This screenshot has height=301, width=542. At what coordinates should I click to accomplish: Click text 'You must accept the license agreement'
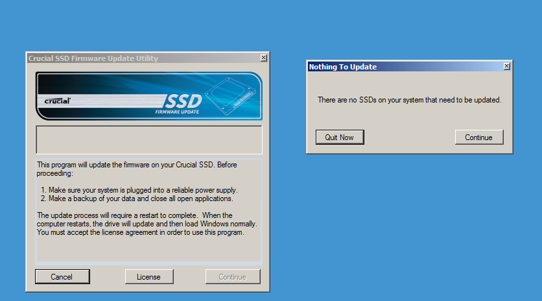[97, 232]
